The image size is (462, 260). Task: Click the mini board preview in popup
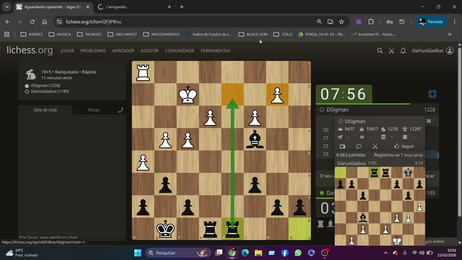380,206
